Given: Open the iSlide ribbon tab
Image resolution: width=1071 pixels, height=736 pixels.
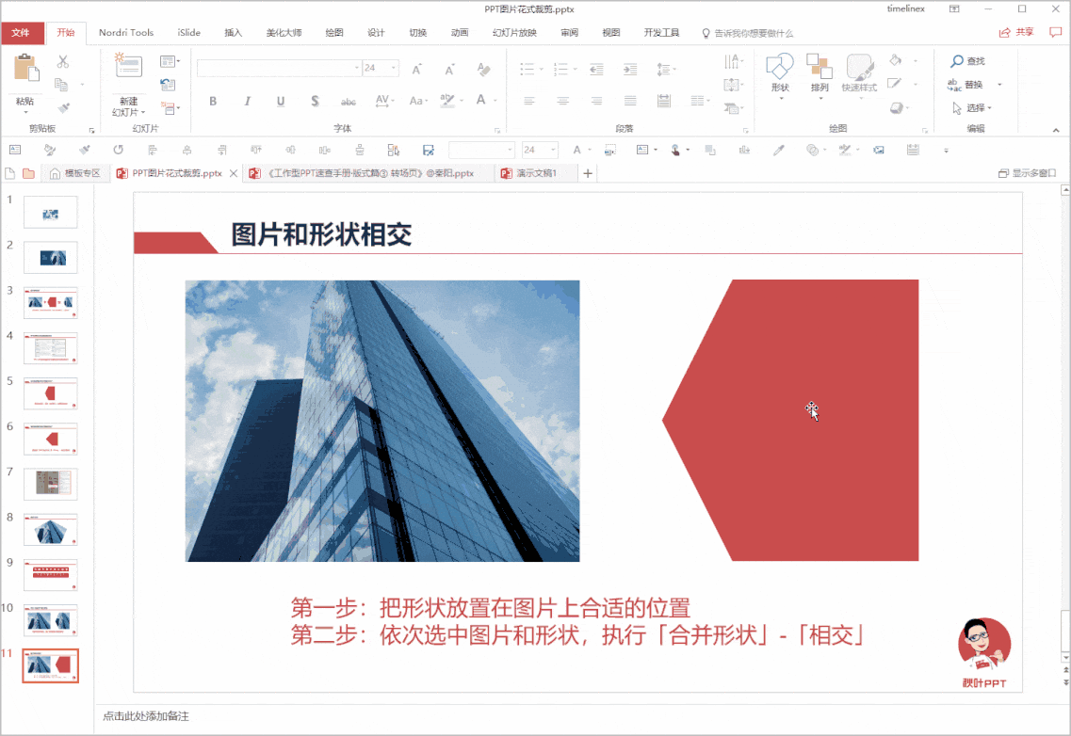Looking at the screenshot, I should click(189, 32).
